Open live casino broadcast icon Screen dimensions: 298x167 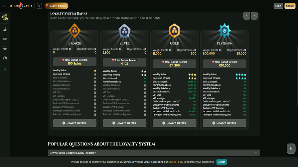click(5, 39)
